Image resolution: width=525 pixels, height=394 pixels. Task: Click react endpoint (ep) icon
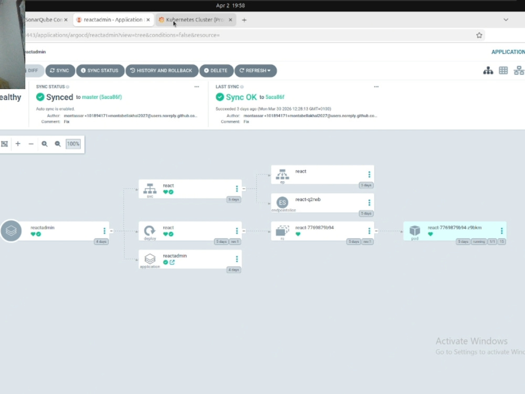pyautogui.click(x=282, y=174)
